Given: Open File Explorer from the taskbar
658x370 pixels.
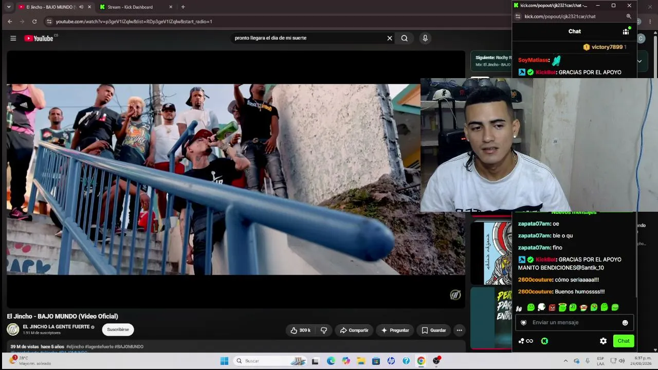Looking at the screenshot, I should (x=361, y=361).
